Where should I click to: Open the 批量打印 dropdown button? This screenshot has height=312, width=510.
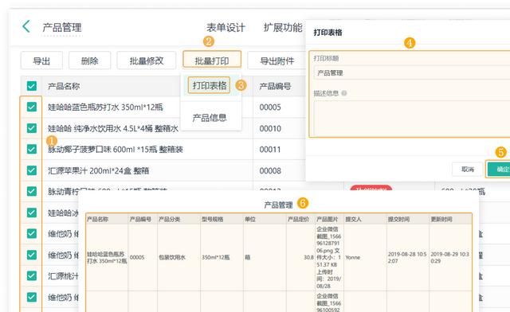pyautogui.click(x=212, y=60)
